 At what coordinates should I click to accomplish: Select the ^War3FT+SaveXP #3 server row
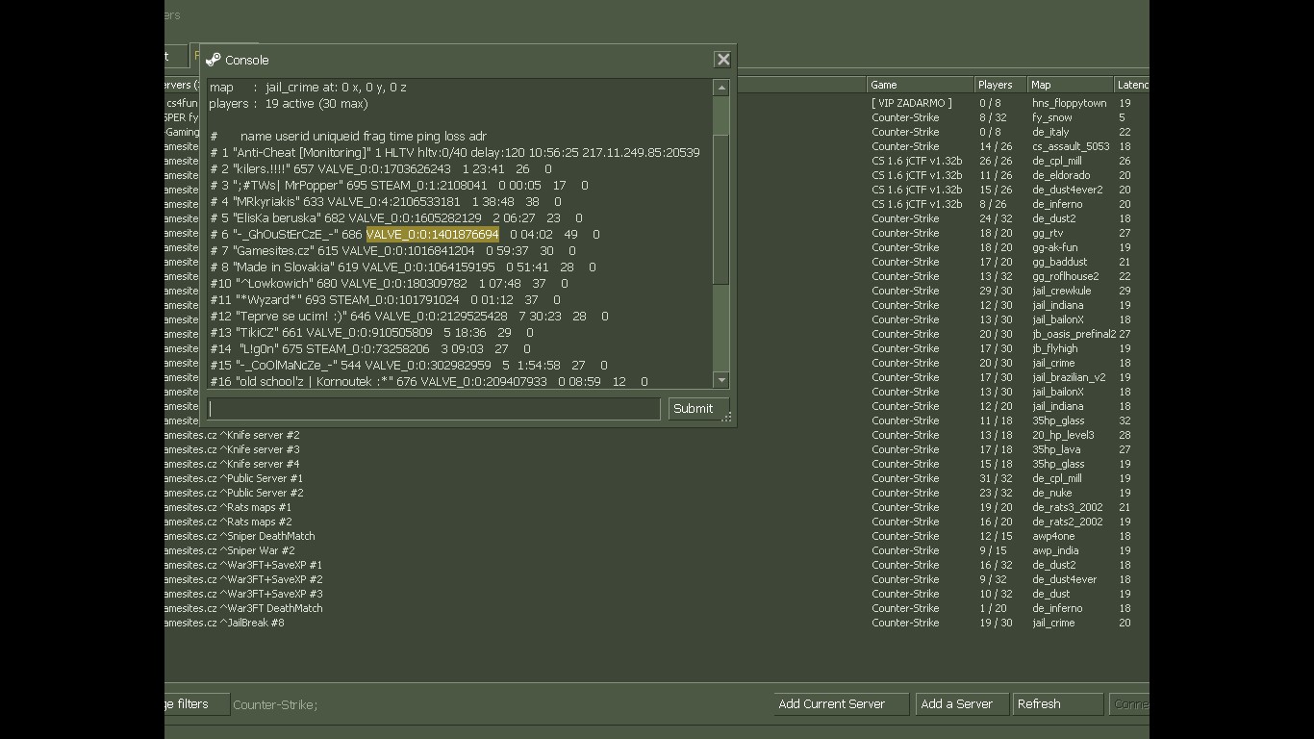tap(656, 594)
